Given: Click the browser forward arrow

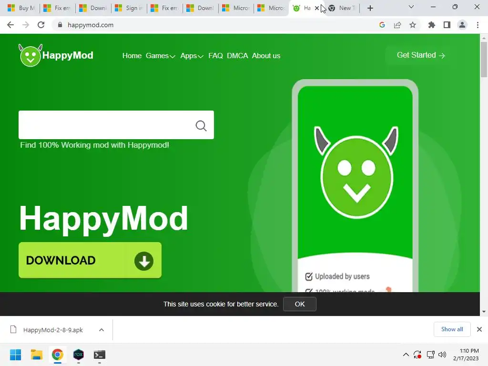Looking at the screenshot, I should (x=26, y=25).
